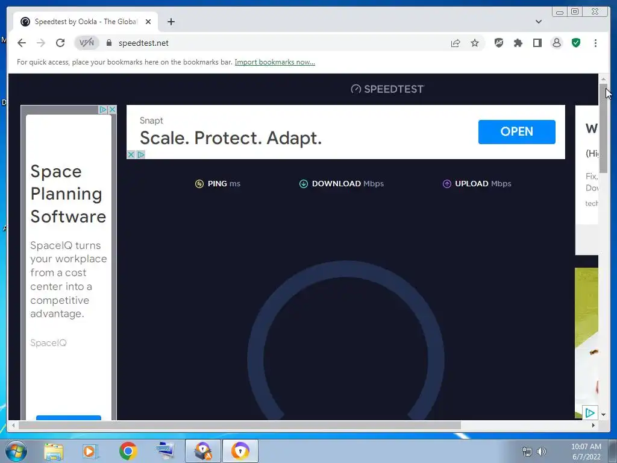Close the SpaceIQ sidebar ad with X

(112, 110)
